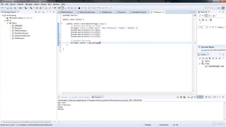The height and width of the screenshot is (127, 226).
Task: Toggle the Mylyn task context icon
Action: tap(79, 8)
